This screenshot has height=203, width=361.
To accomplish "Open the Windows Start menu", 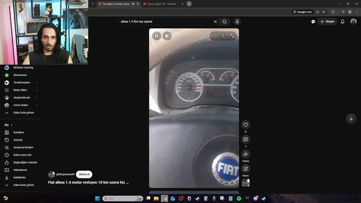I will click(97, 198).
